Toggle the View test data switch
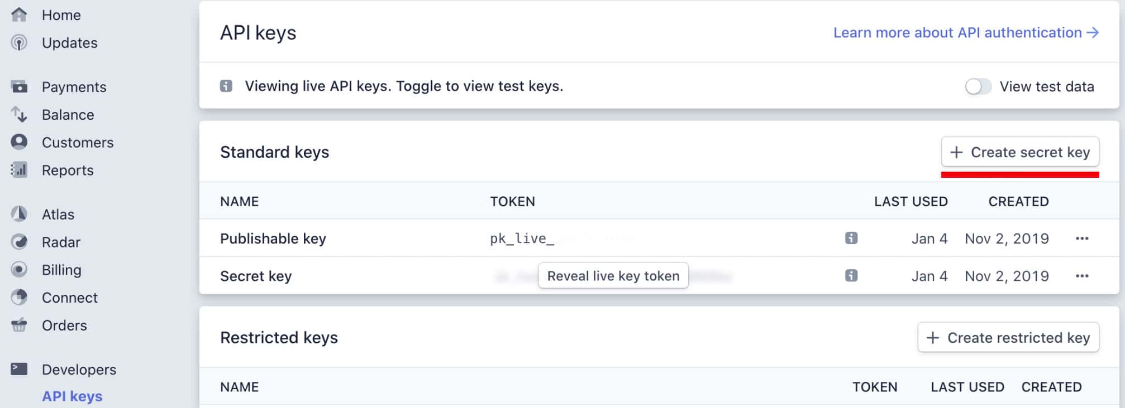The width and height of the screenshot is (1125, 408). 978,86
